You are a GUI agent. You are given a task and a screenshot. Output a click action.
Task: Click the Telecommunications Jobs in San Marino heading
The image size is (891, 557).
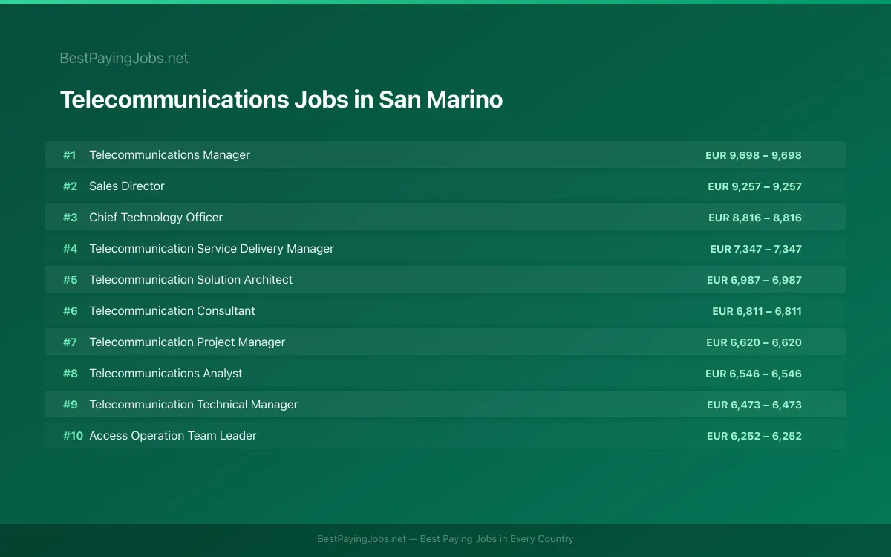[281, 100]
